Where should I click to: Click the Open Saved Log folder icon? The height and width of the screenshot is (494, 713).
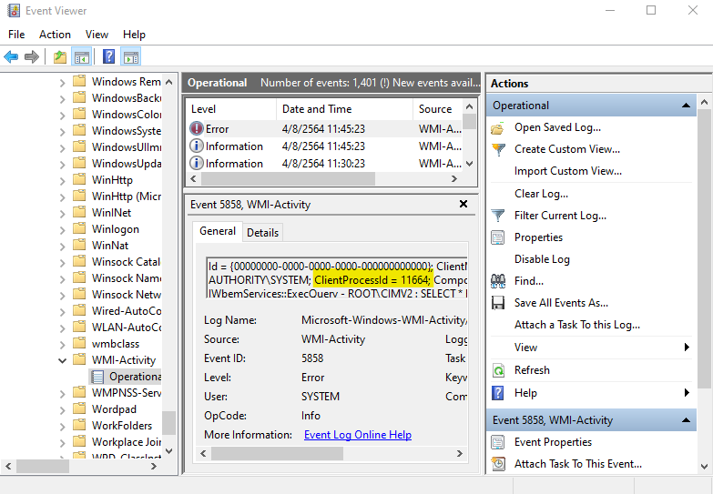(x=498, y=128)
